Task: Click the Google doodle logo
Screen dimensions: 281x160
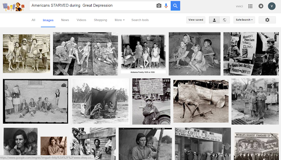Action: click(x=14, y=7)
